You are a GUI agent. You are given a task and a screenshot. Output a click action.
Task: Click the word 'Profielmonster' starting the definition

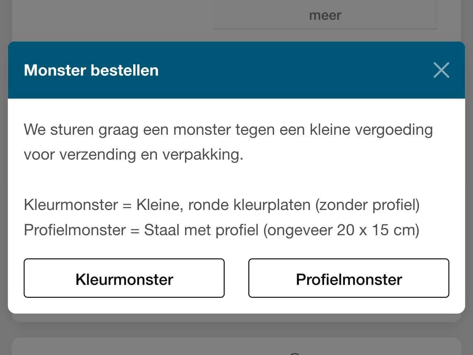pyautogui.click(x=75, y=230)
